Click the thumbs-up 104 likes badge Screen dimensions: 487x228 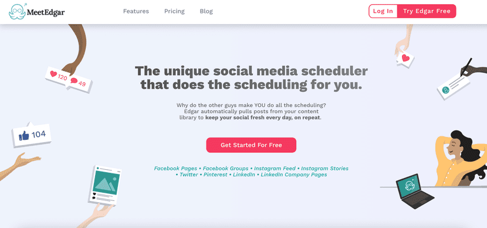coord(32,135)
